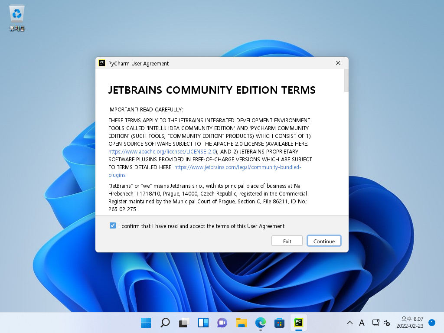Toggle the IME input mode indicator A
This screenshot has width=444, height=333.
point(362,323)
